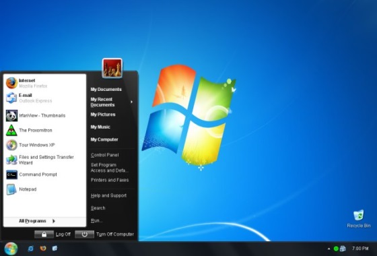Screen dimensions: 377x256
Task: Expand All Programs
Action: pyautogui.click(x=37, y=221)
